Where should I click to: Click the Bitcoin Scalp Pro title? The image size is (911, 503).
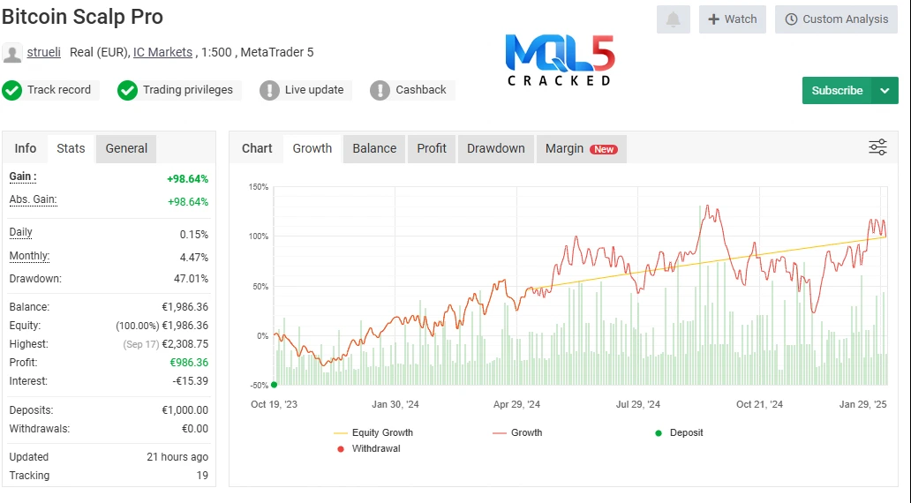pos(82,17)
